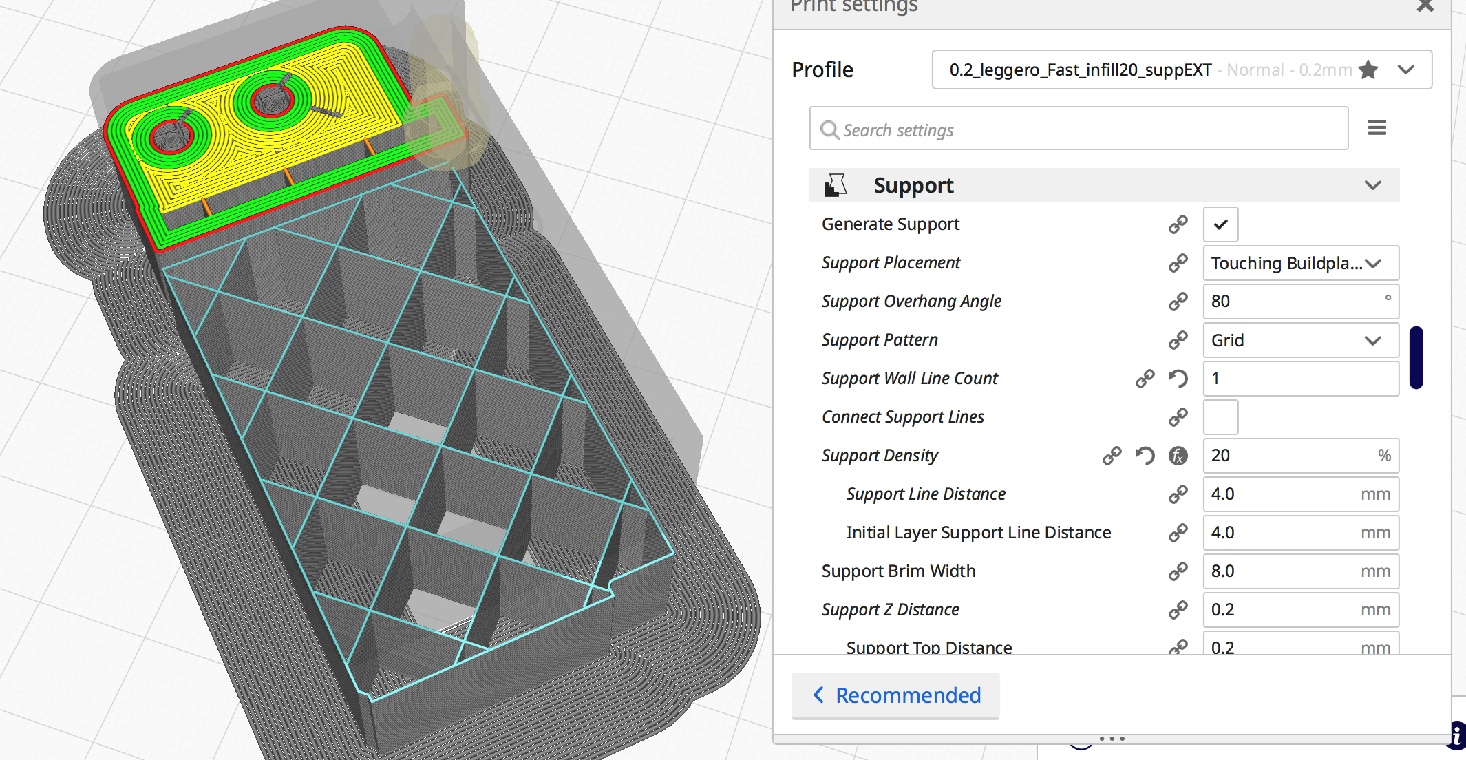The width and height of the screenshot is (1466, 760).
Task: Reset Support Wall Line Count value
Action: point(1178,379)
